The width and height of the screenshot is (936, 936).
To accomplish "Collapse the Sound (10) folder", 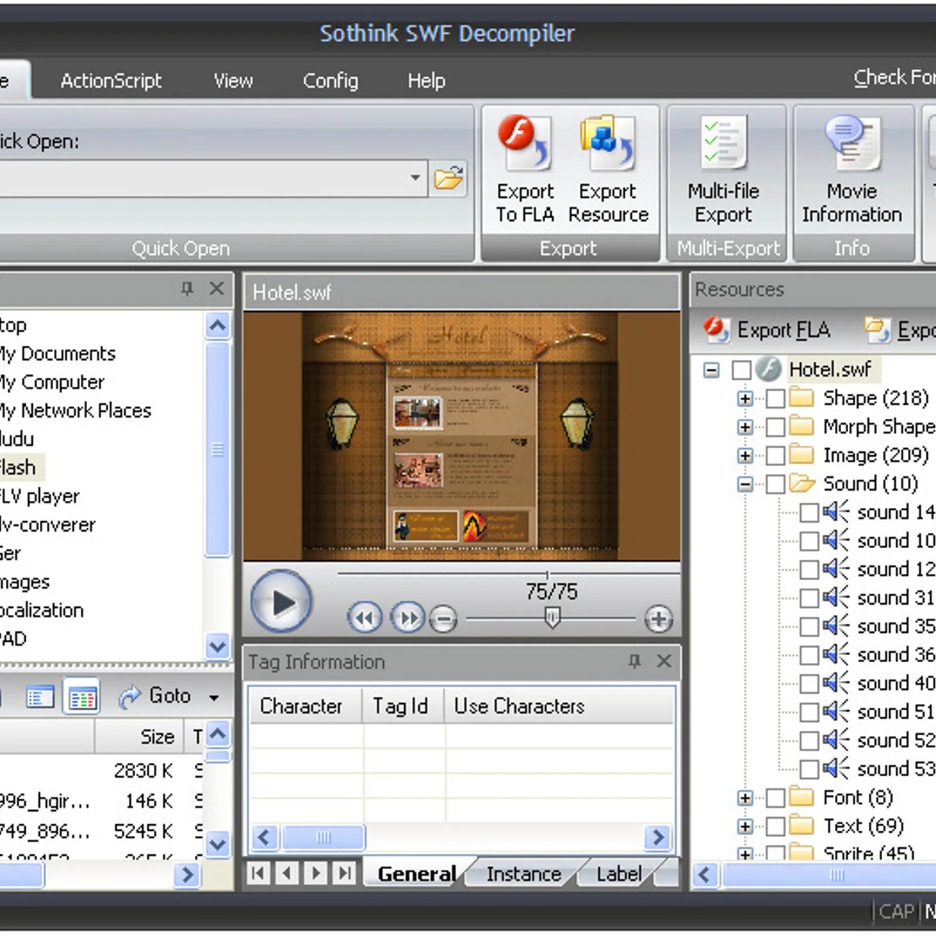I will pos(745,484).
